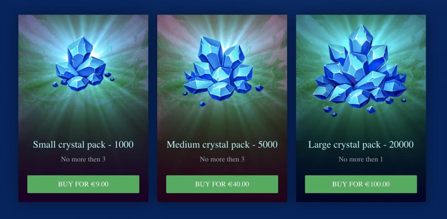Click the 'No more then 1' limit note
Viewport: 447px width, 219px height.
(x=361, y=159)
